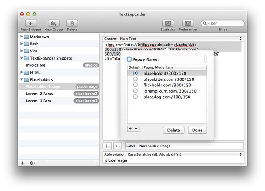The image size is (265, 191).
Task: Click the placekitten.com/300/150 item text
Action: click(x=169, y=79)
